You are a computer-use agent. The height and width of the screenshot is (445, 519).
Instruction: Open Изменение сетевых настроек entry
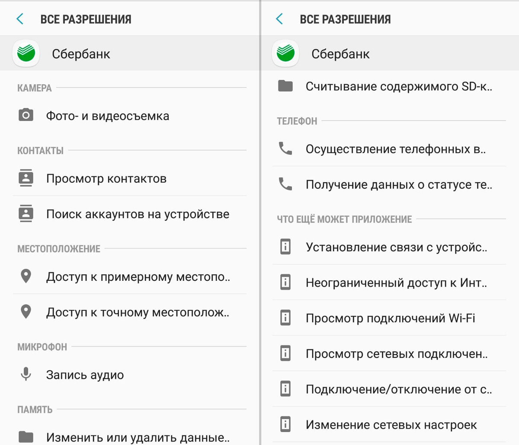pos(389,424)
